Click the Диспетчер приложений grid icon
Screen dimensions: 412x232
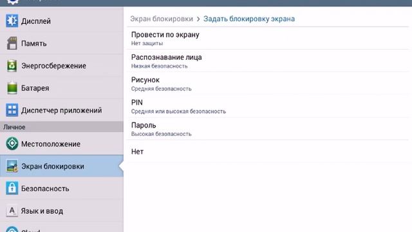pyautogui.click(x=12, y=110)
